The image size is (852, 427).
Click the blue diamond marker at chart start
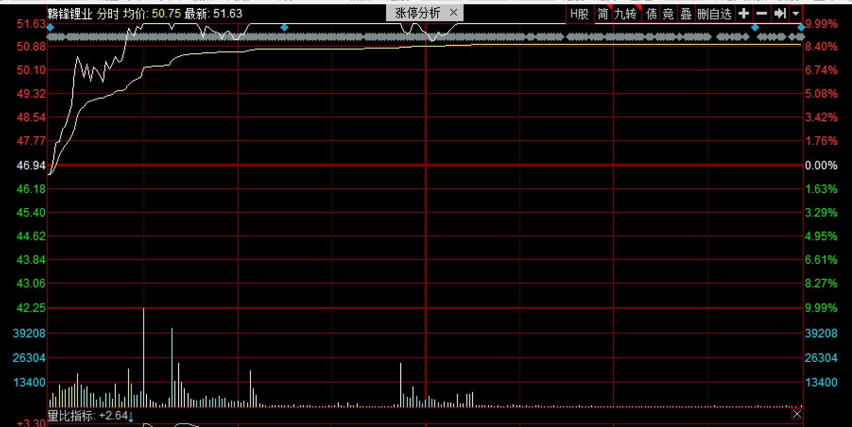(51, 27)
